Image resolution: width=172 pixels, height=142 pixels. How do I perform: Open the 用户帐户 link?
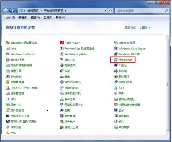coord(70,121)
